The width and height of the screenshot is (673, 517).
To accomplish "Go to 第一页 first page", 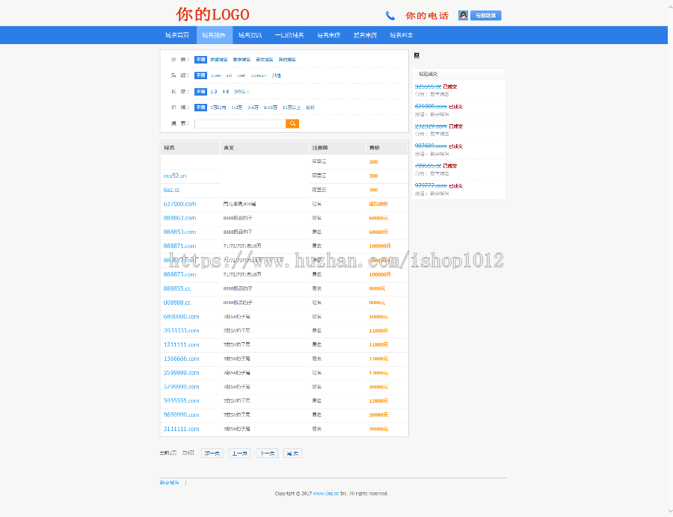I will (x=212, y=453).
